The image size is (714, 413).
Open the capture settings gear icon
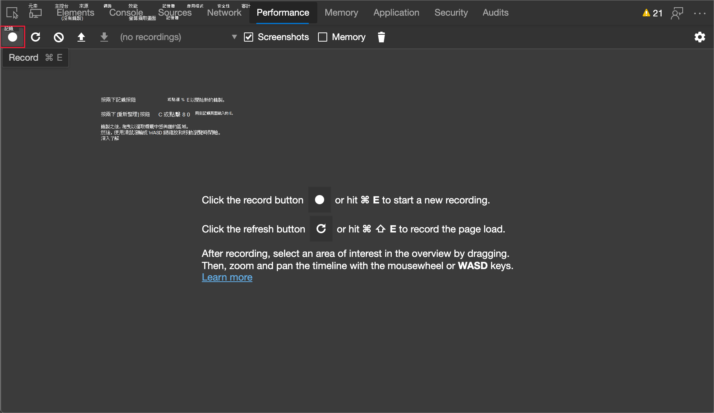700,37
